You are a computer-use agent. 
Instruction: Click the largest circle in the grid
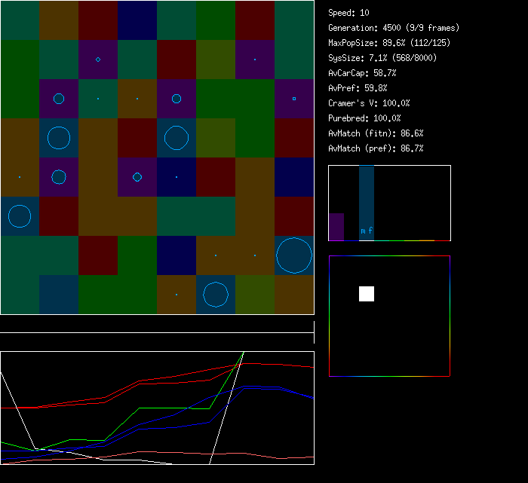click(x=294, y=255)
